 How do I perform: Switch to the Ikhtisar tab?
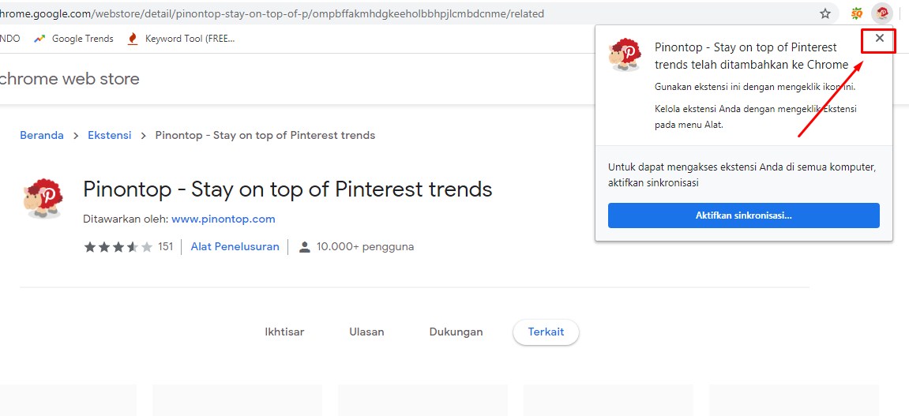[284, 332]
